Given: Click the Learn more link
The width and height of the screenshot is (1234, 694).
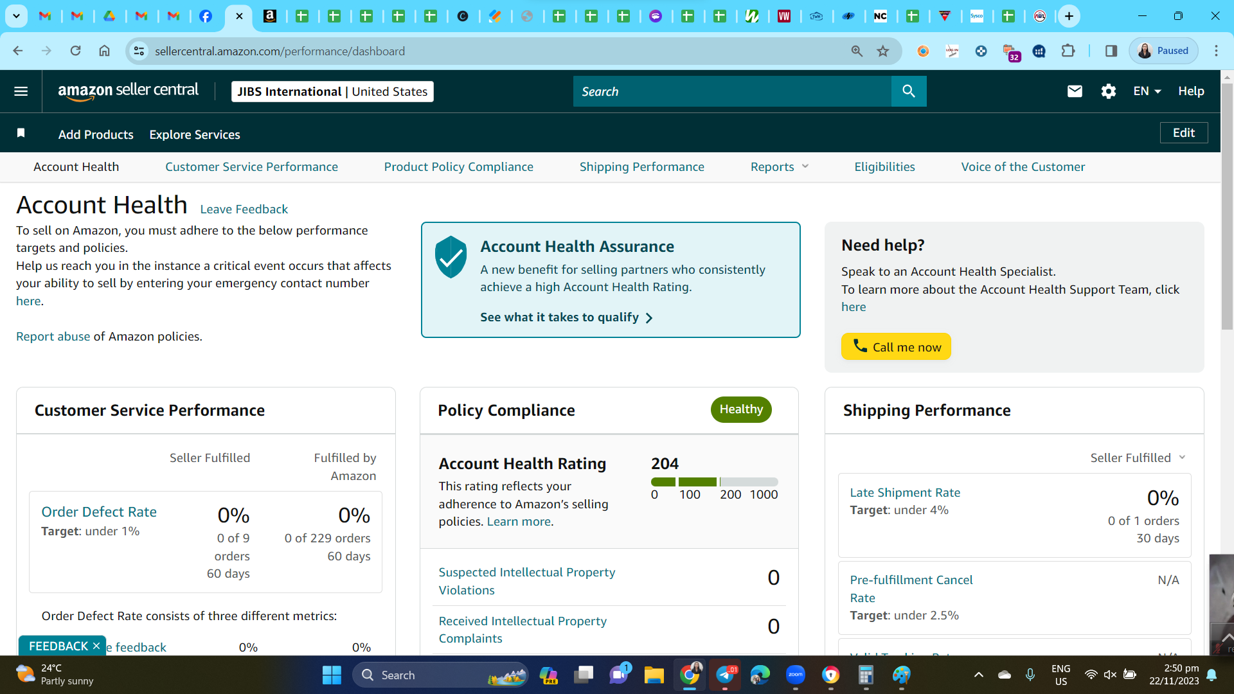Looking at the screenshot, I should [x=519, y=521].
